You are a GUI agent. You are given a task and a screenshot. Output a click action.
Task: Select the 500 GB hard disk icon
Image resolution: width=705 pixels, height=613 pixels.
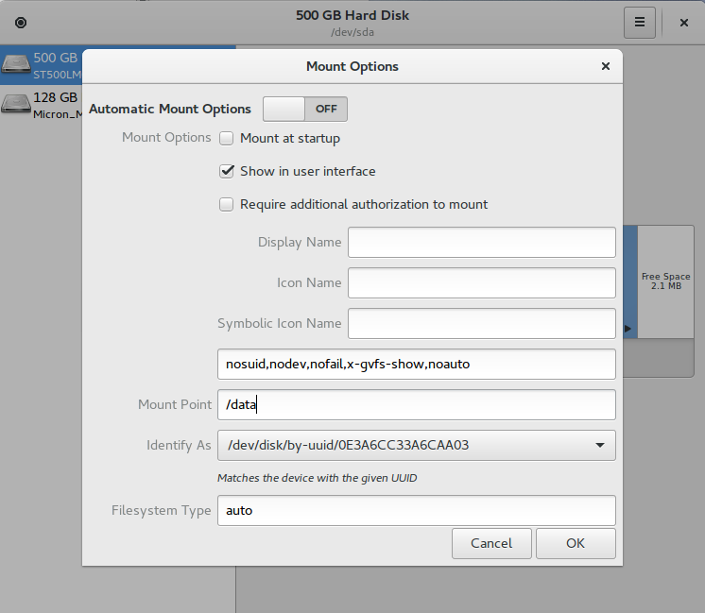click(x=16, y=64)
